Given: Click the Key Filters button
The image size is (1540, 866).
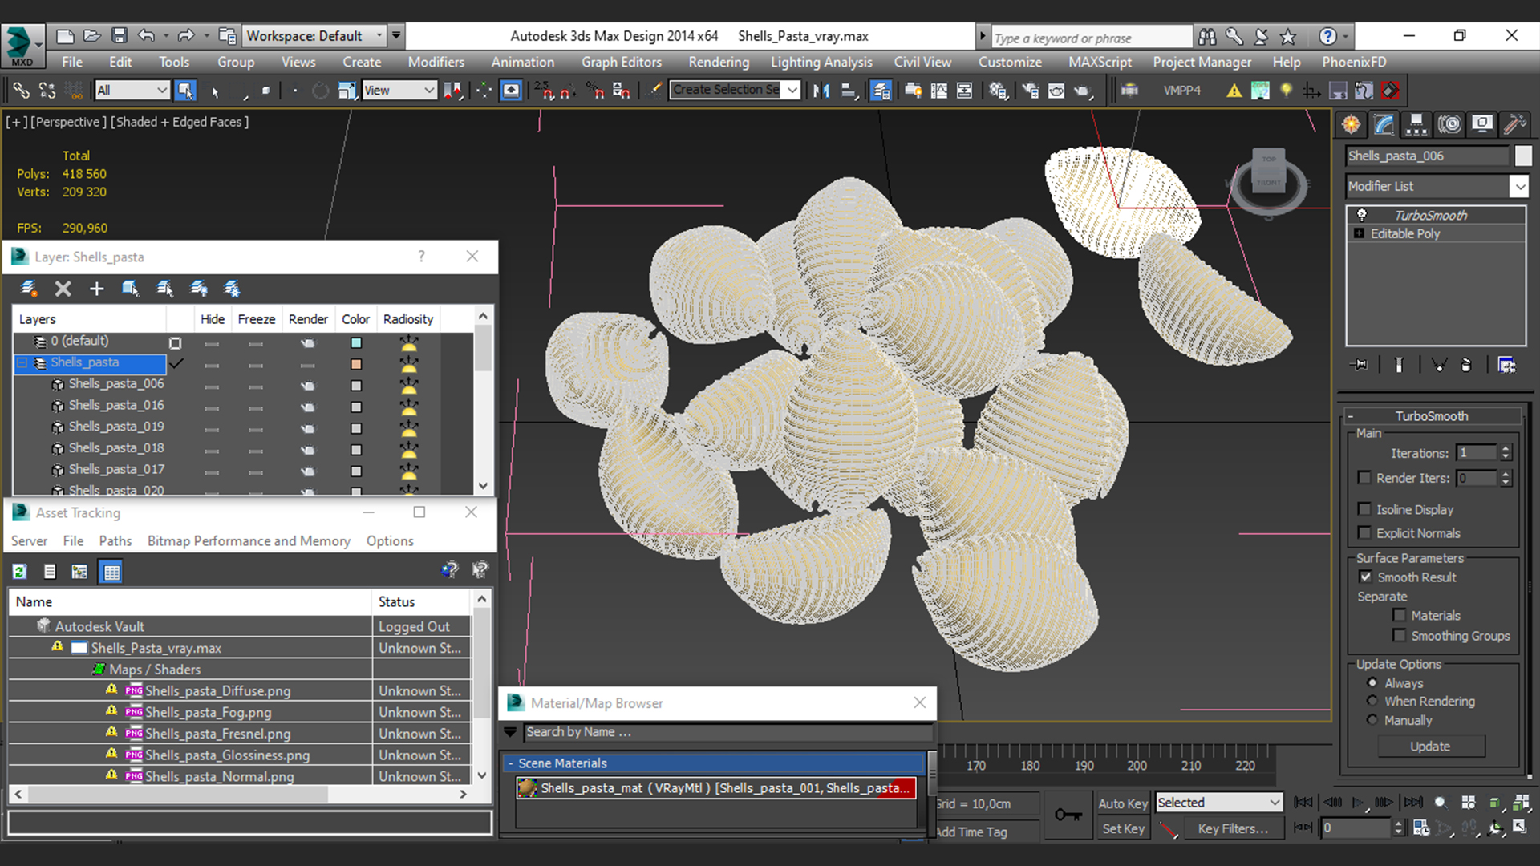Looking at the screenshot, I should [x=1233, y=829].
